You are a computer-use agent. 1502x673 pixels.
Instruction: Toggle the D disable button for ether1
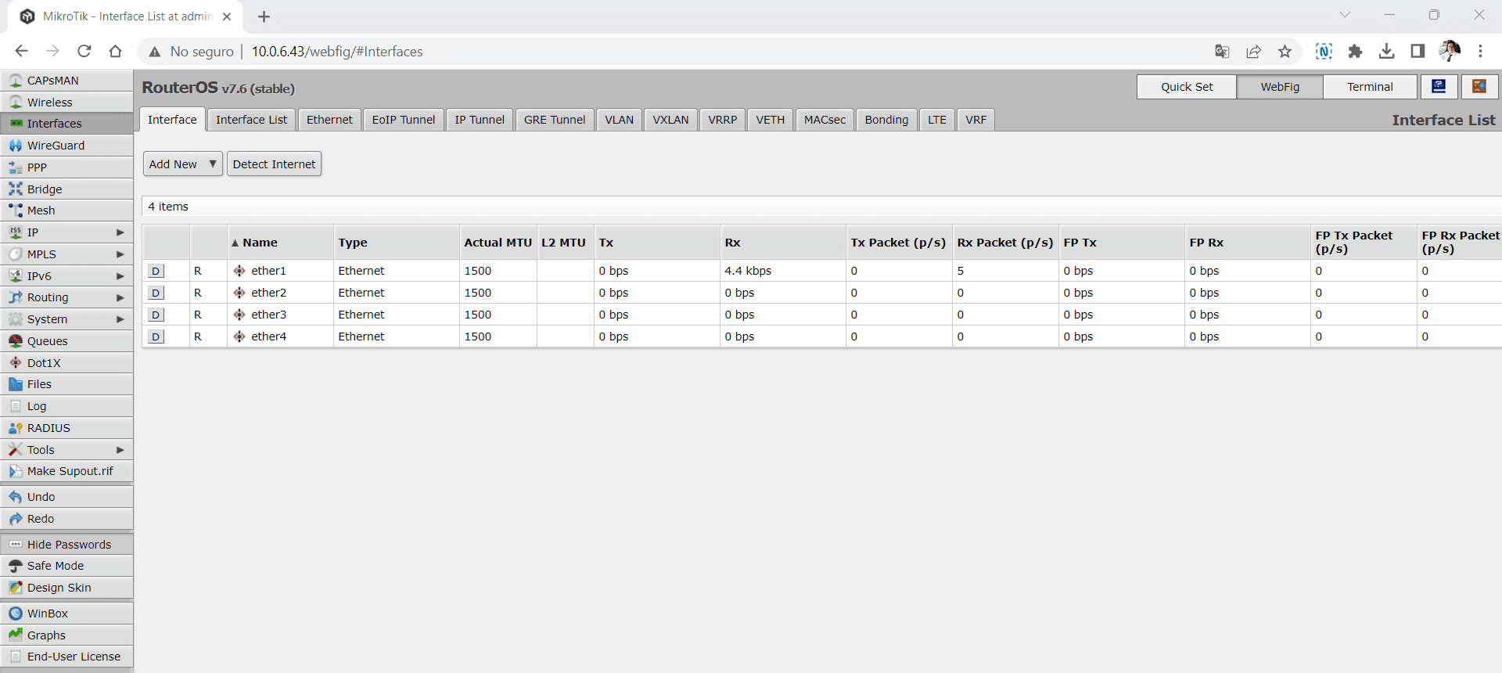pos(156,271)
